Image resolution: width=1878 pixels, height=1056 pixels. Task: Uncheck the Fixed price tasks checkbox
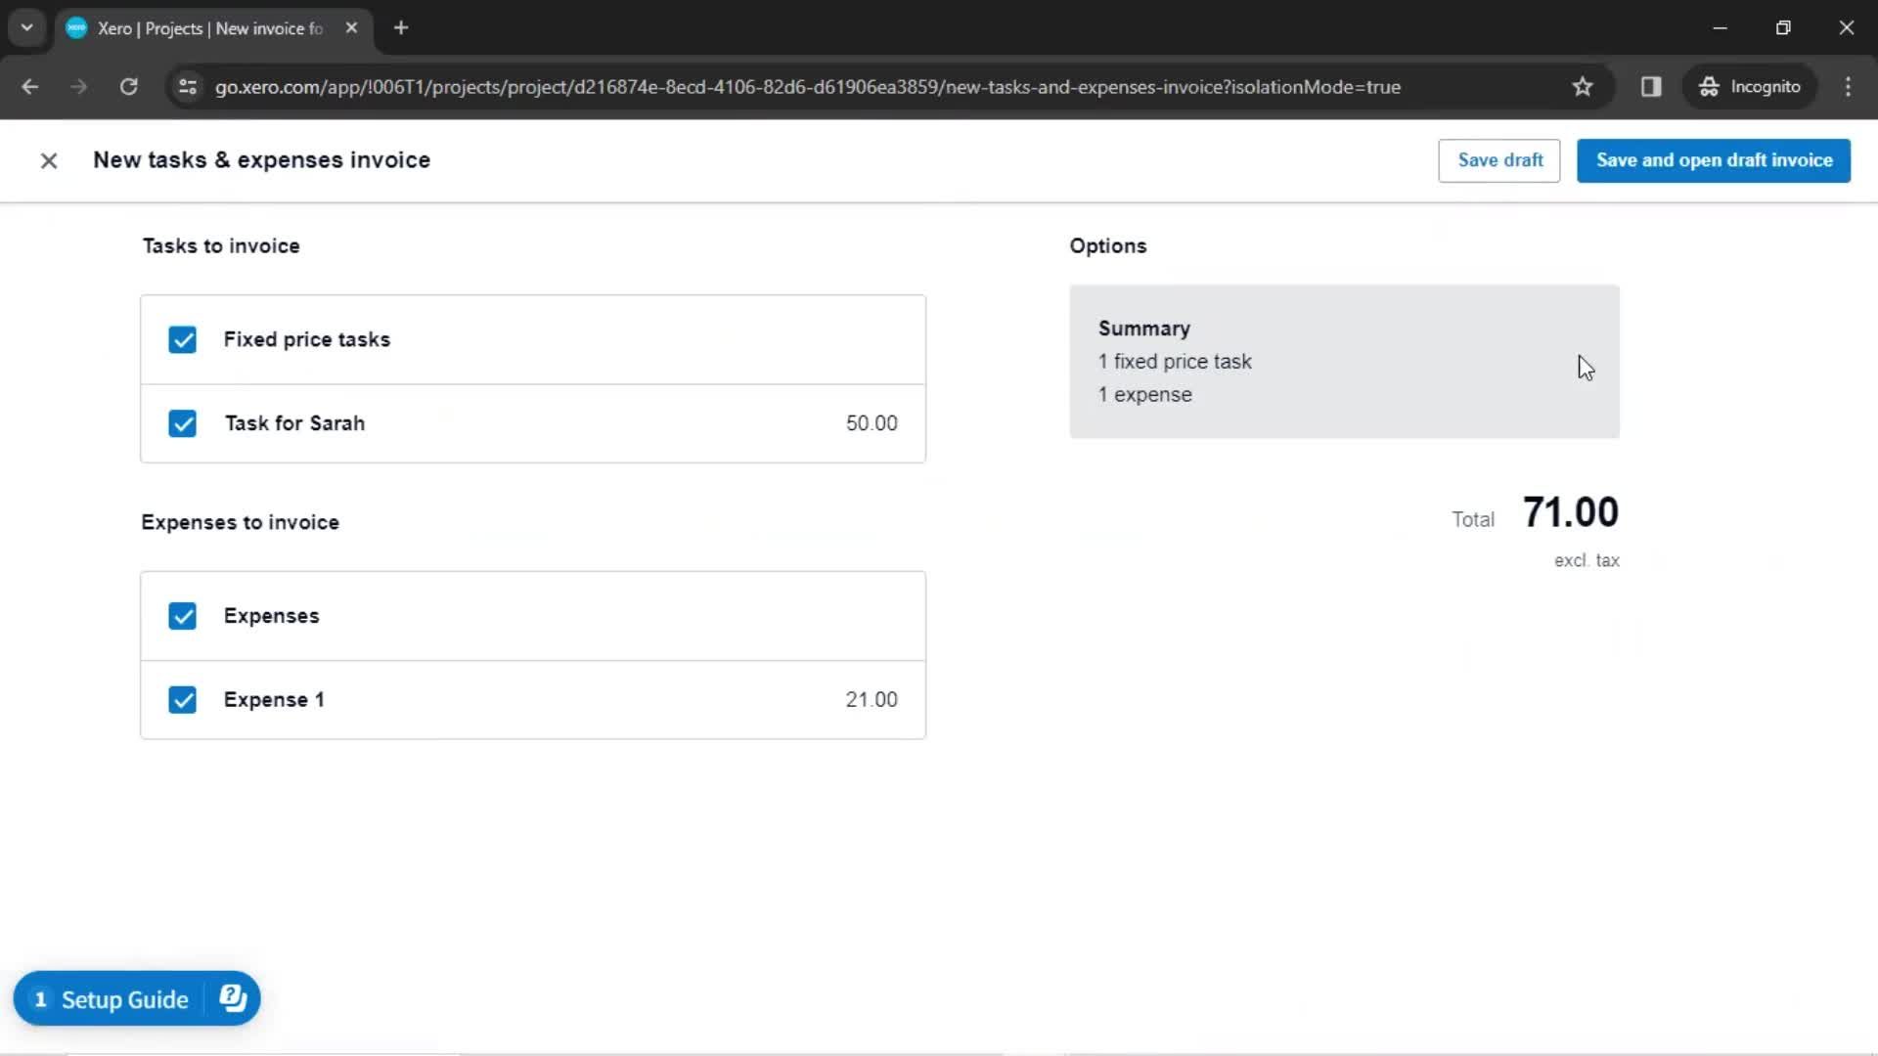(182, 339)
